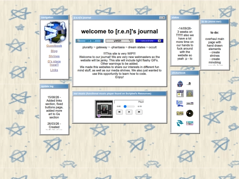Click the album cover thumbnail
Viewport: 239px width, 179px height.
pos(104,109)
